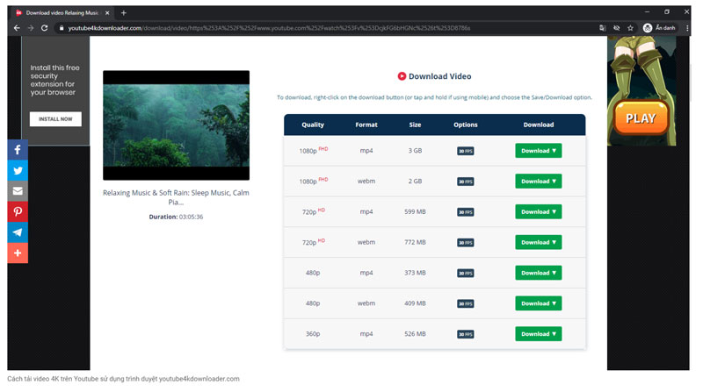The image size is (703, 392).
Task: Open the incognito profile indicator
Action: click(659, 28)
